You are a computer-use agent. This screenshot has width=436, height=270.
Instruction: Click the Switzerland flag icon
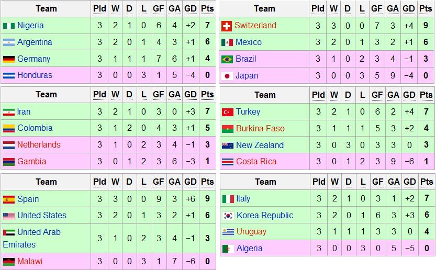point(227,26)
